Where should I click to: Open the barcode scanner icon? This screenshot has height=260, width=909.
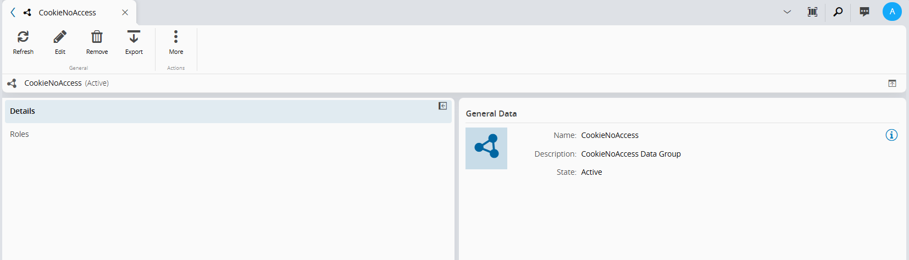click(812, 12)
